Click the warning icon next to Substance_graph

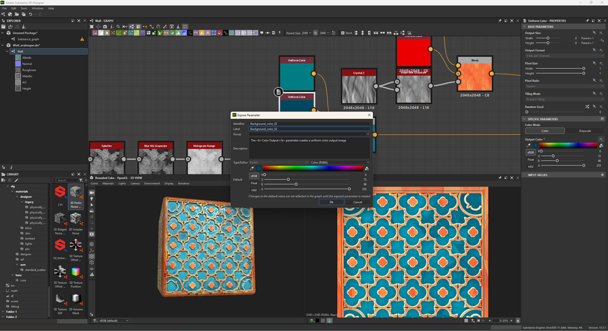(82, 39)
